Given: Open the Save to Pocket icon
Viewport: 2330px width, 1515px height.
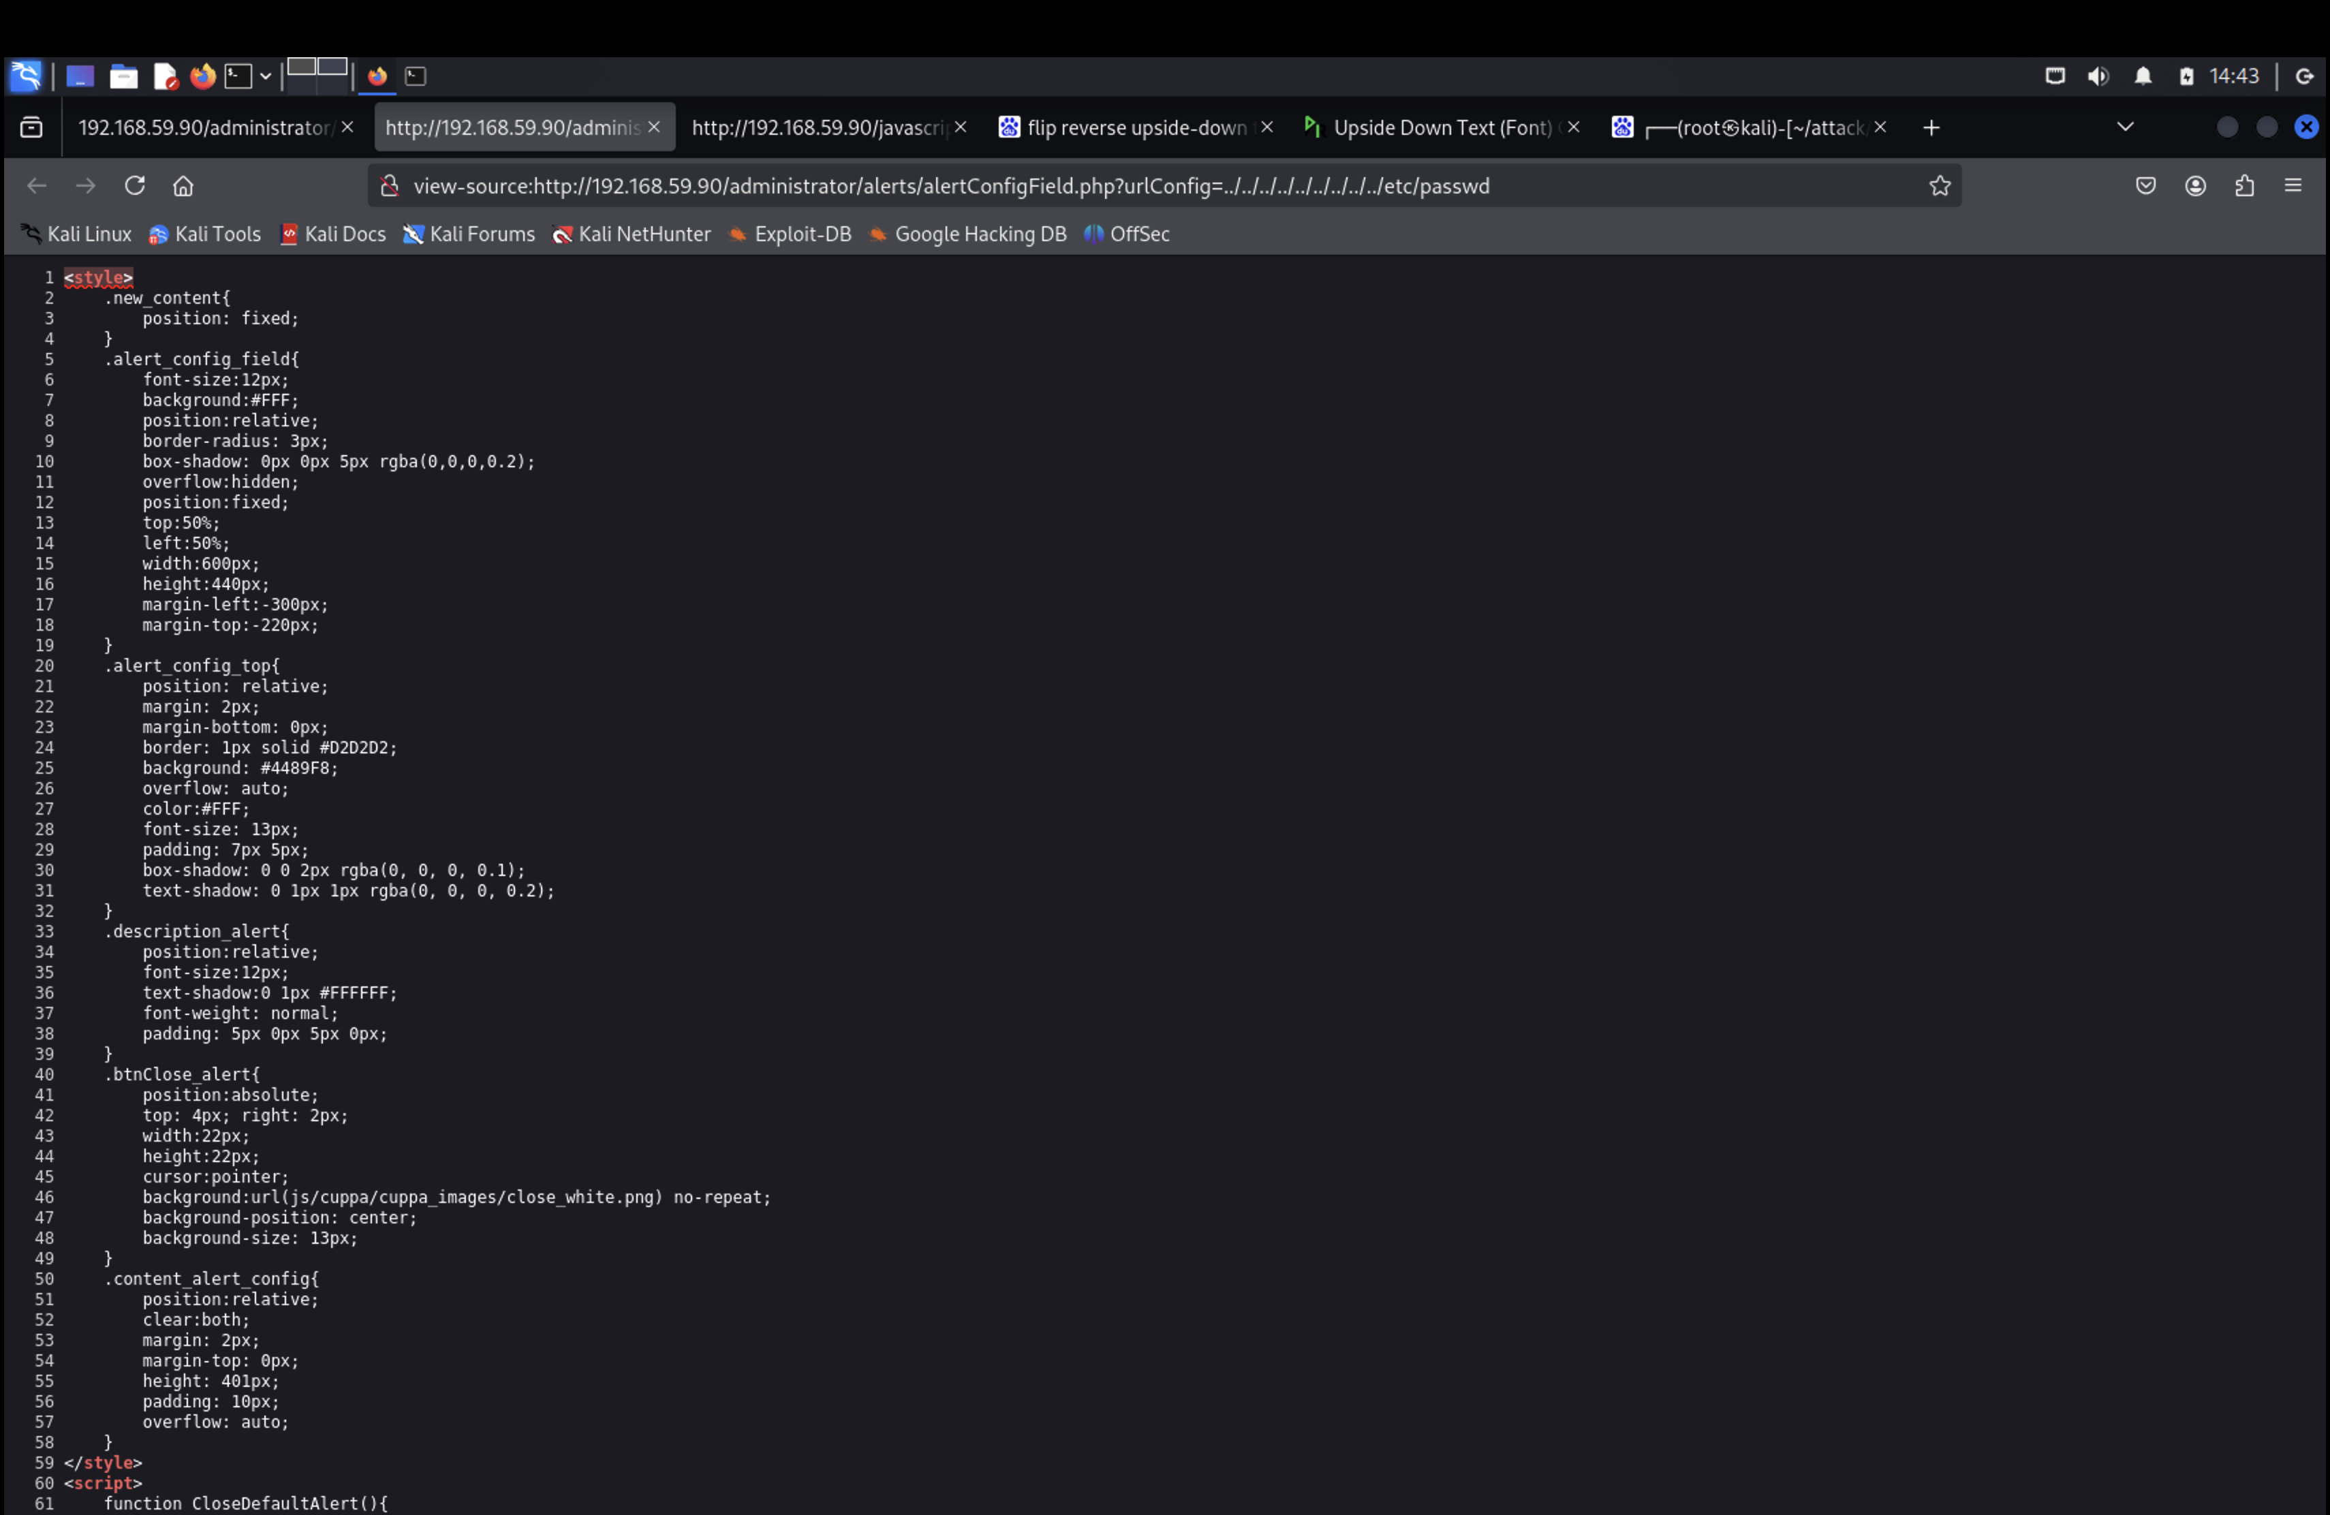Looking at the screenshot, I should pyautogui.click(x=2145, y=186).
